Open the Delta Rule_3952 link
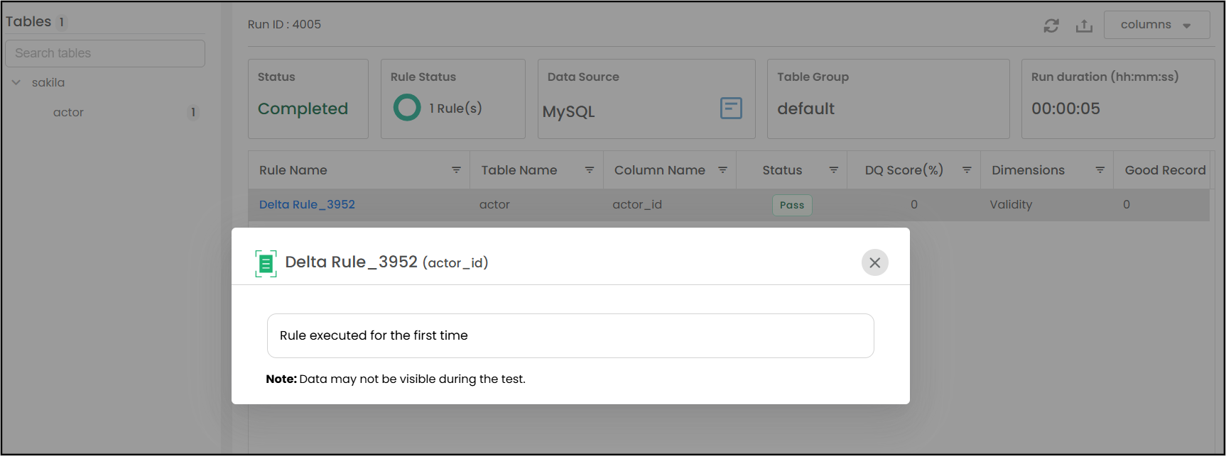Viewport: 1226px width, 456px height. [x=307, y=204]
